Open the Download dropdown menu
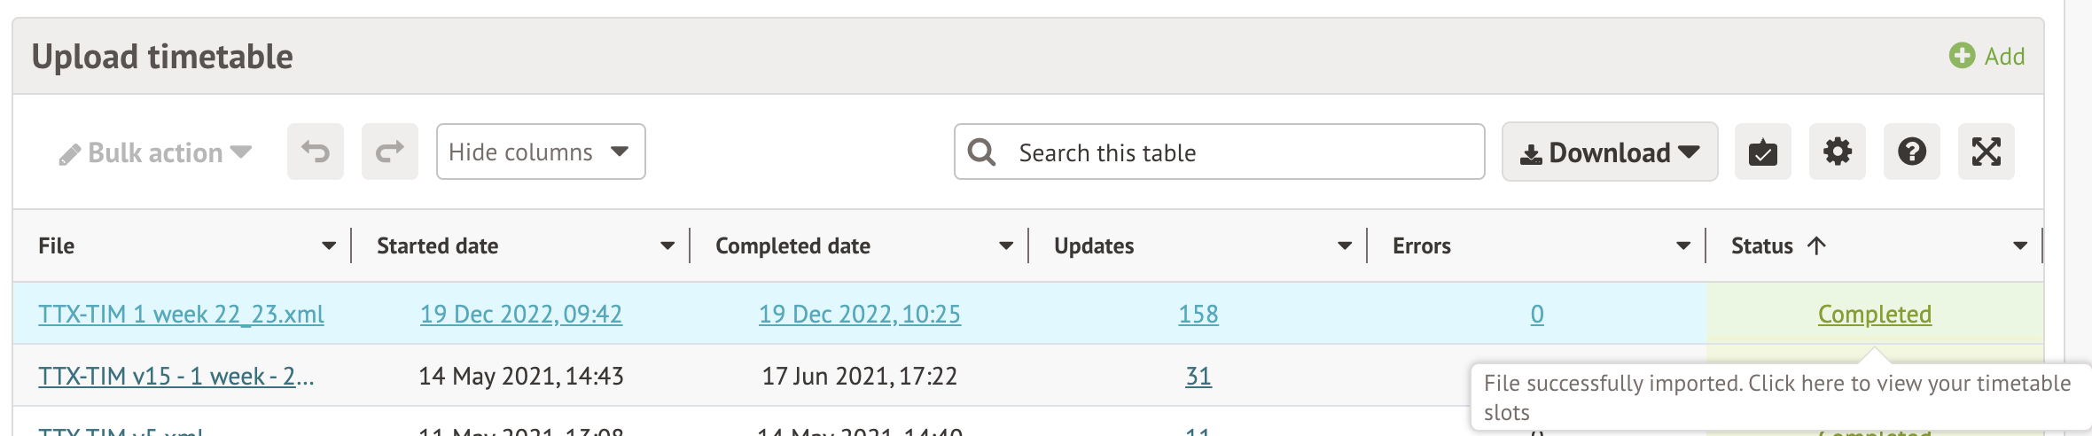Screen dimensions: 2092x436 click(x=1609, y=152)
